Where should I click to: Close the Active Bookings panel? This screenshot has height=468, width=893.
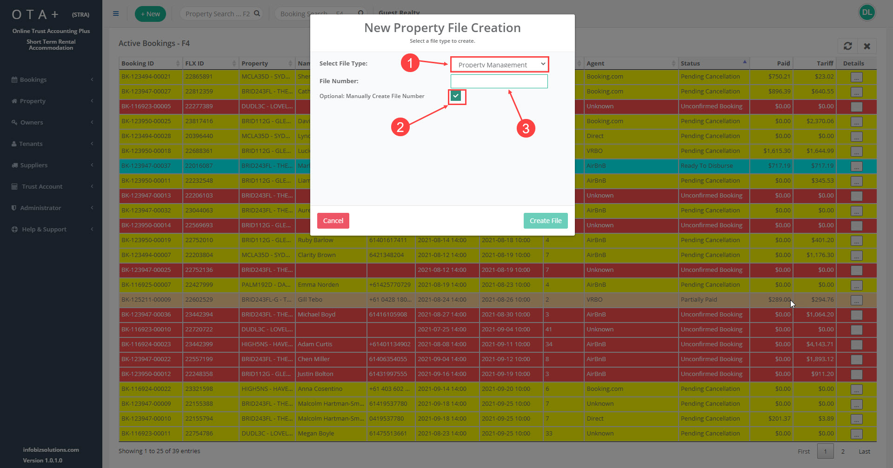pyautogui.click(x=867, y=46)
